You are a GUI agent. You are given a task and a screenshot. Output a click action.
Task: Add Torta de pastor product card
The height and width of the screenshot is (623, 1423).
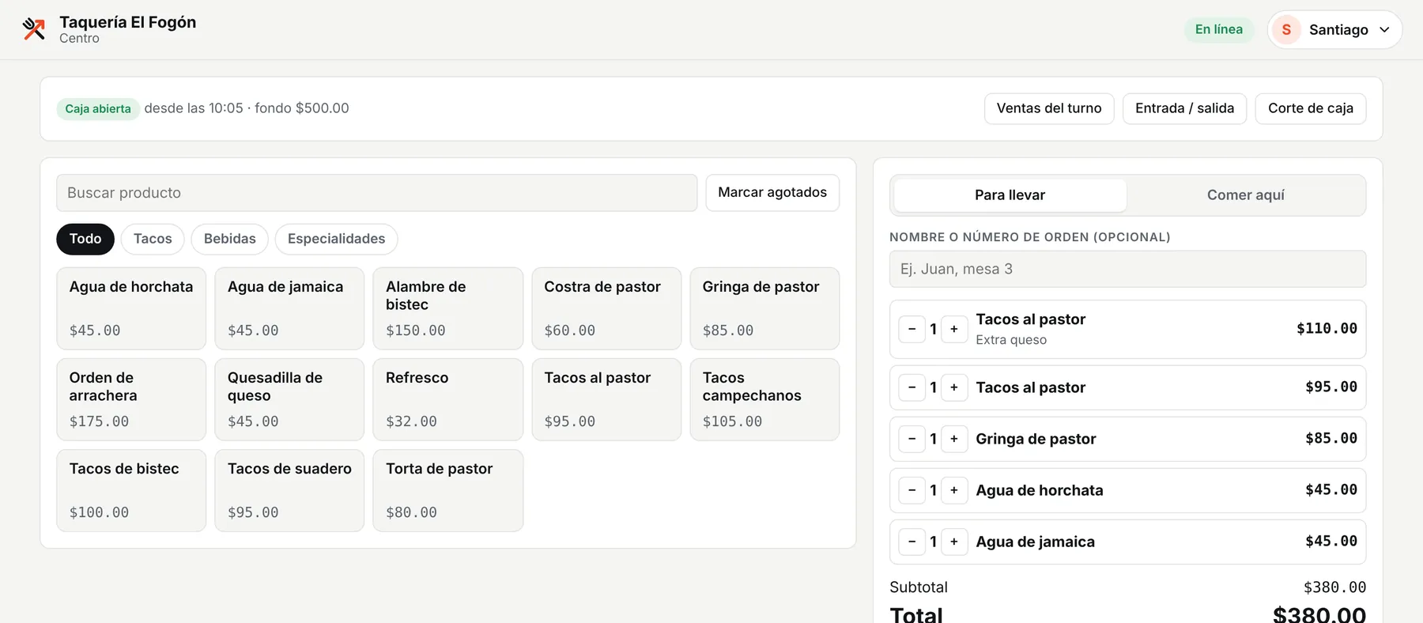coord(447,490)
